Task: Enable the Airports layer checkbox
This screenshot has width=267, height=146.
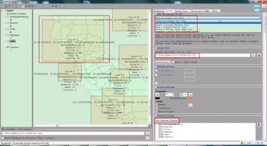Action: [x=8, y=23]
